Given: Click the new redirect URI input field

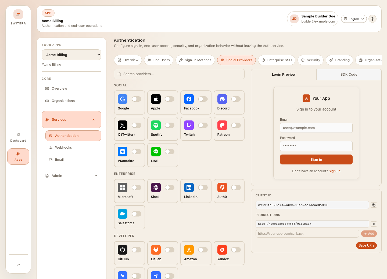Looking at the screenshot, I should point(307,234).
